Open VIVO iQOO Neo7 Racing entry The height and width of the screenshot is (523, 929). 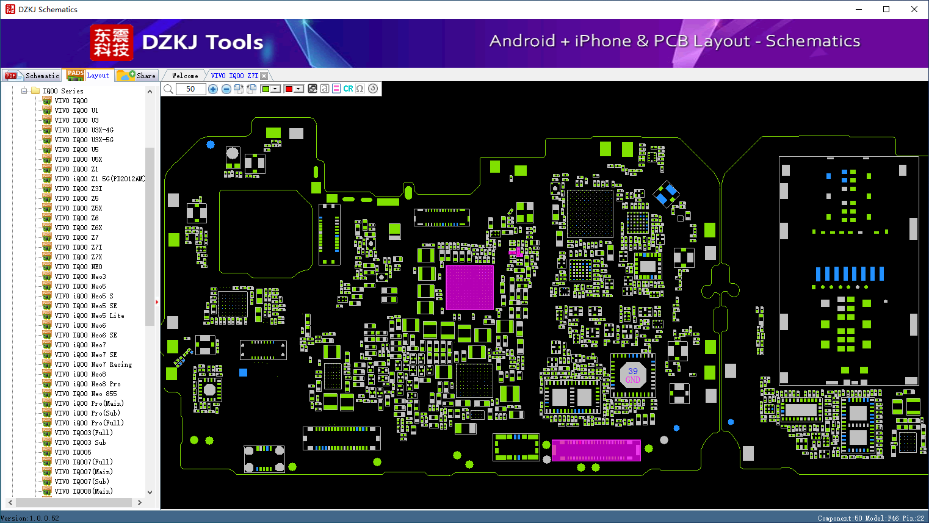point(93,364)
